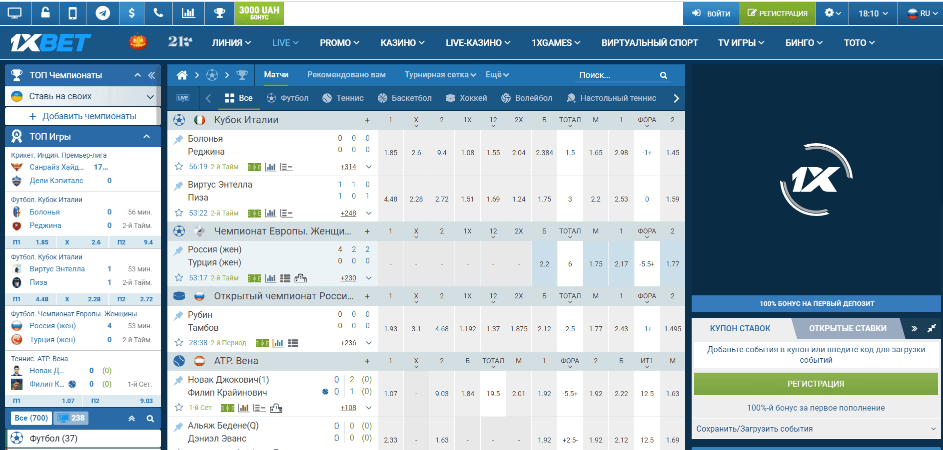Viewport: 943px width, 450px height.
Task: Click the 3000 UAH bonus button
Action: tap(259, 13)
